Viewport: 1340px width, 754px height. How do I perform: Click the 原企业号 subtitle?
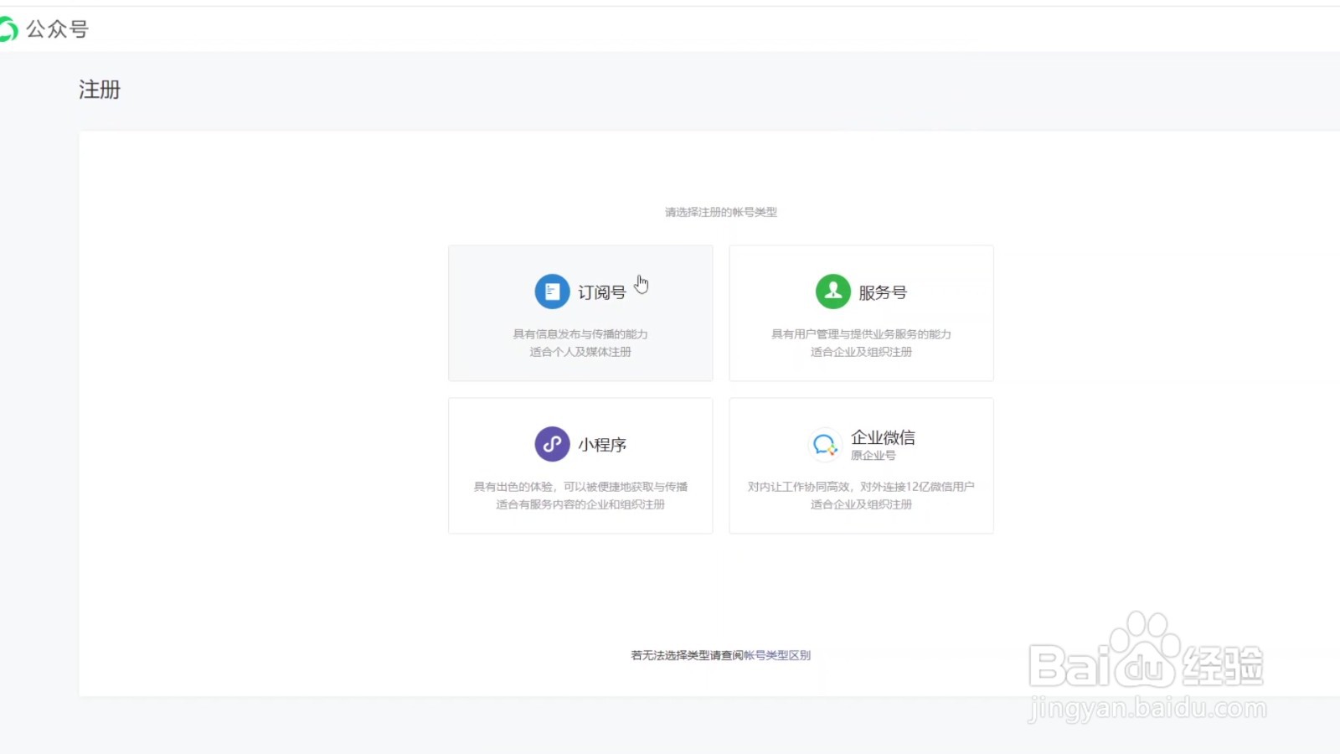[874, 456]
